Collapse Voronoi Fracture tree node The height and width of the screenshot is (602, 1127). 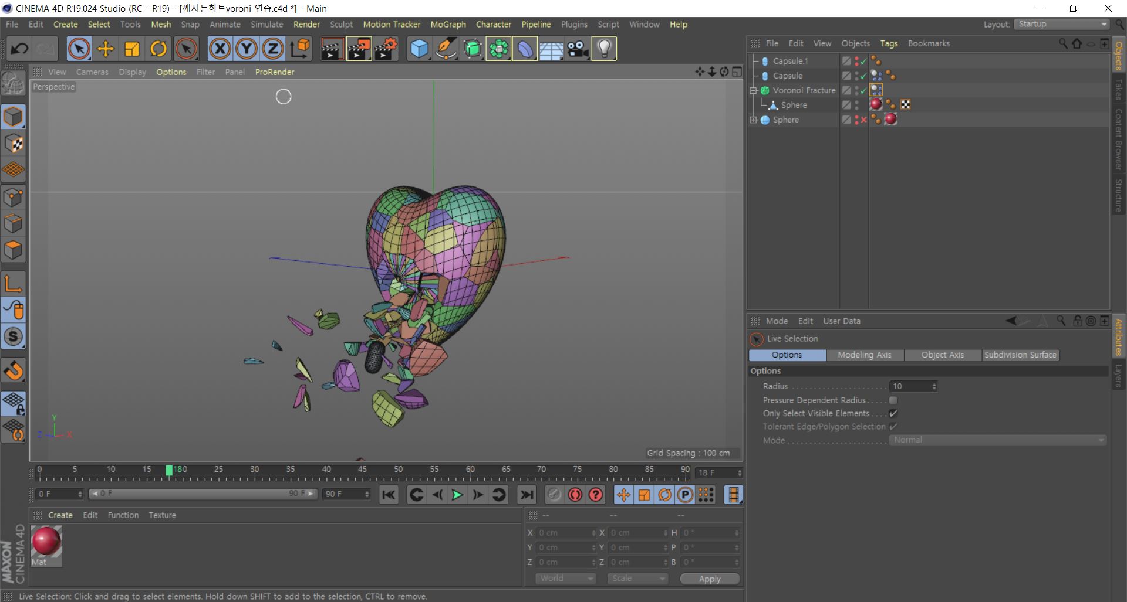(754, 90)
